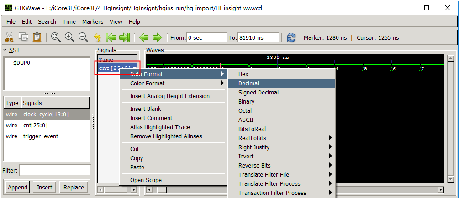The height and width of the screenshot is (199, 459).
Task: Click the Zoom Undo yellow arrow
Action: pos(97,37)
